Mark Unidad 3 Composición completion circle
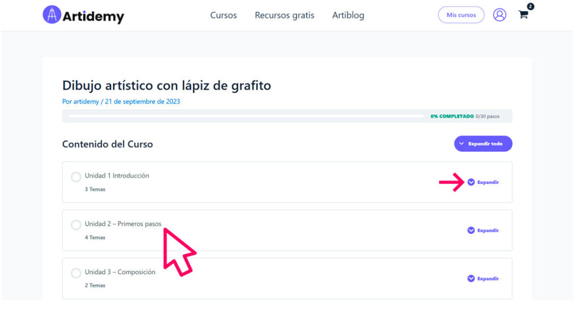Viewport: 574px width, 325px height. [76, 273]
